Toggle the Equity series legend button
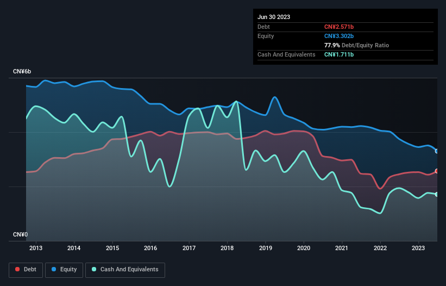Screen dimensions: 446x286 point(64,270)
